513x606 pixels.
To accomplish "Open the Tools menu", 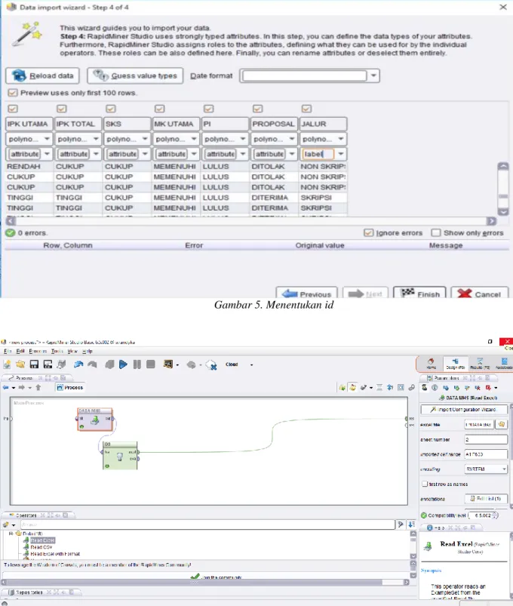I will coord(57,352).
